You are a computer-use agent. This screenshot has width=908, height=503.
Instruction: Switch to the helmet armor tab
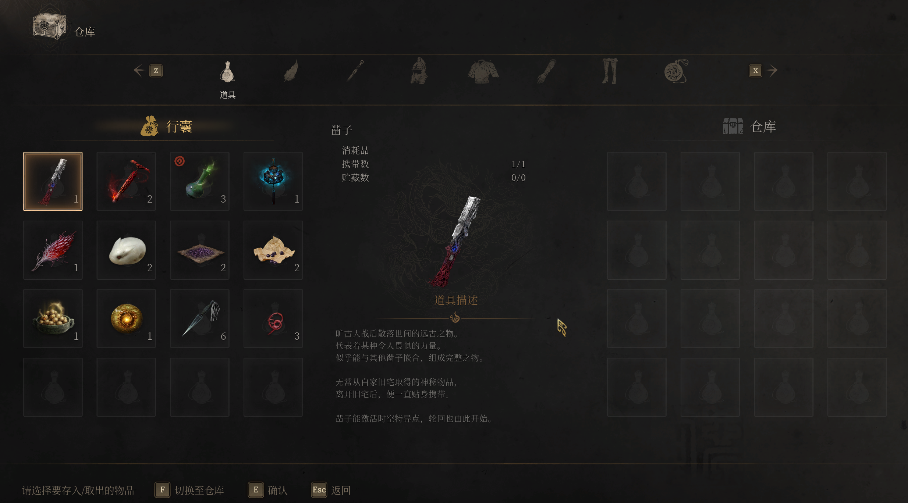419,71
